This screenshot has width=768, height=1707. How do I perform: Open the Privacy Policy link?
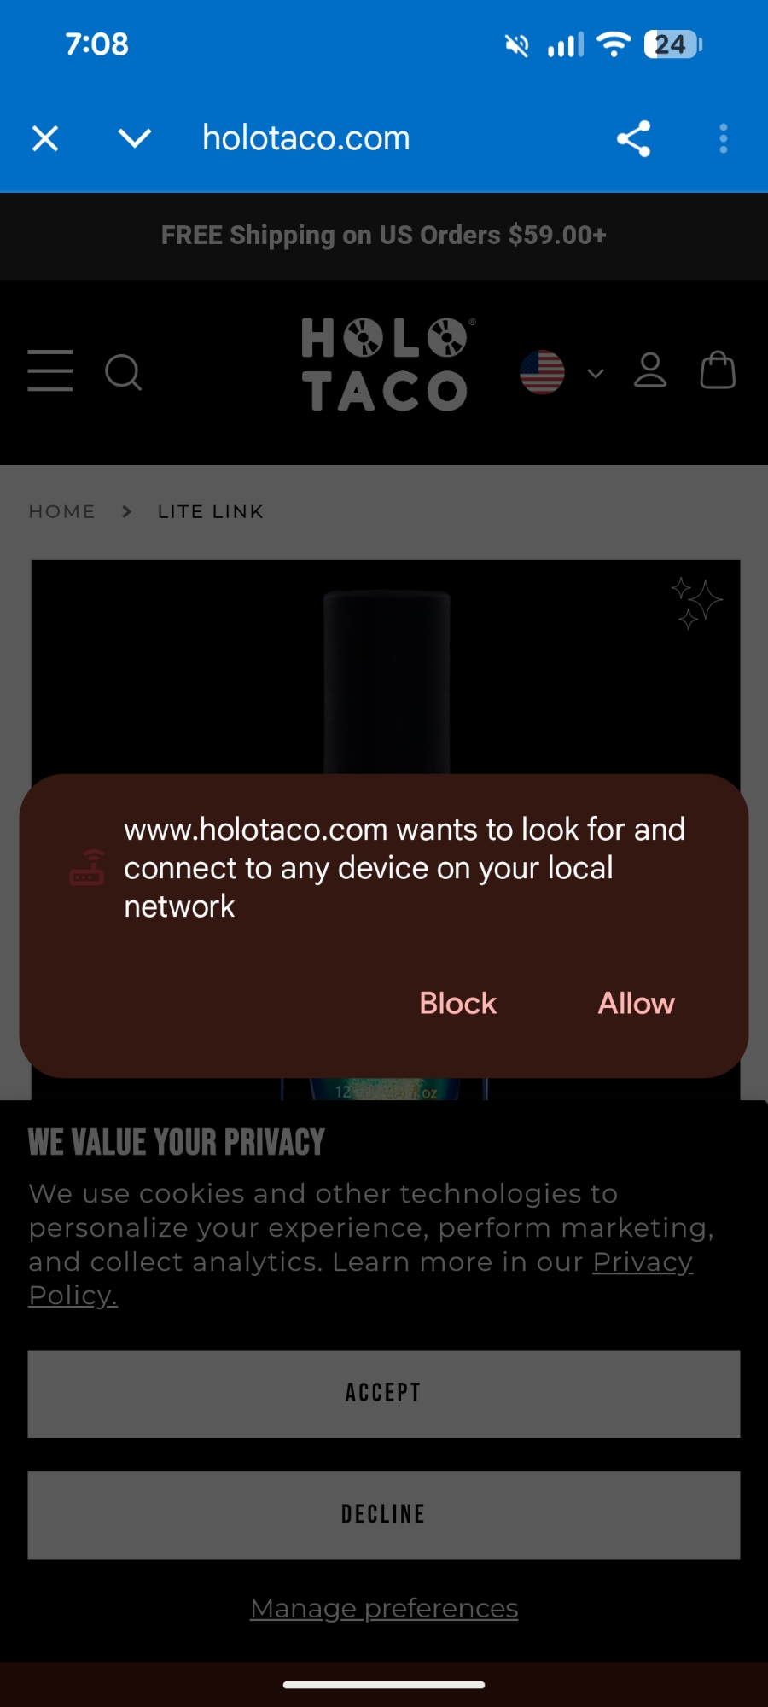(x=361, y=1279)
